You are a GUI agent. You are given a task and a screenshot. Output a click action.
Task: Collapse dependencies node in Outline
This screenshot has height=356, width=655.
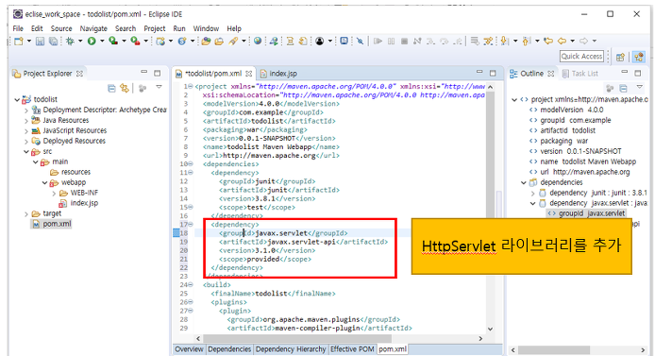point(524,182)
